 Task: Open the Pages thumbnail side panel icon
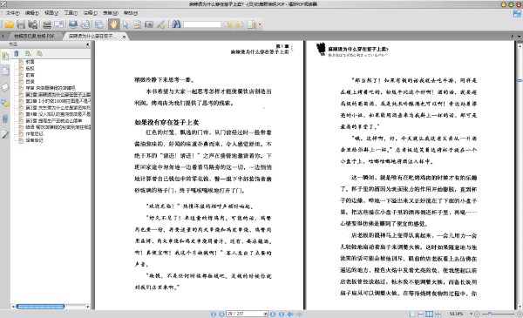(x=5, y=71)
